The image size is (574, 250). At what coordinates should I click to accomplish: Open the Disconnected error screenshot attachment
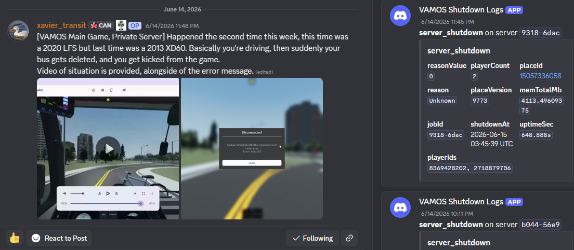point(252,148)
